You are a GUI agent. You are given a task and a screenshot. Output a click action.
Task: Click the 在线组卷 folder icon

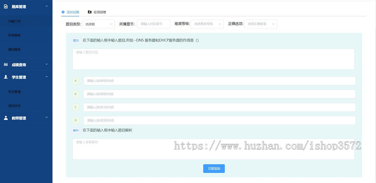coord(90,12)
